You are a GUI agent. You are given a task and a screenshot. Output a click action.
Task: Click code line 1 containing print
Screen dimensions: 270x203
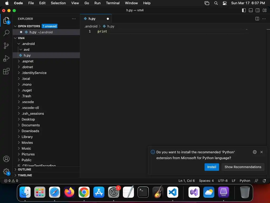(x=102, y=31)
